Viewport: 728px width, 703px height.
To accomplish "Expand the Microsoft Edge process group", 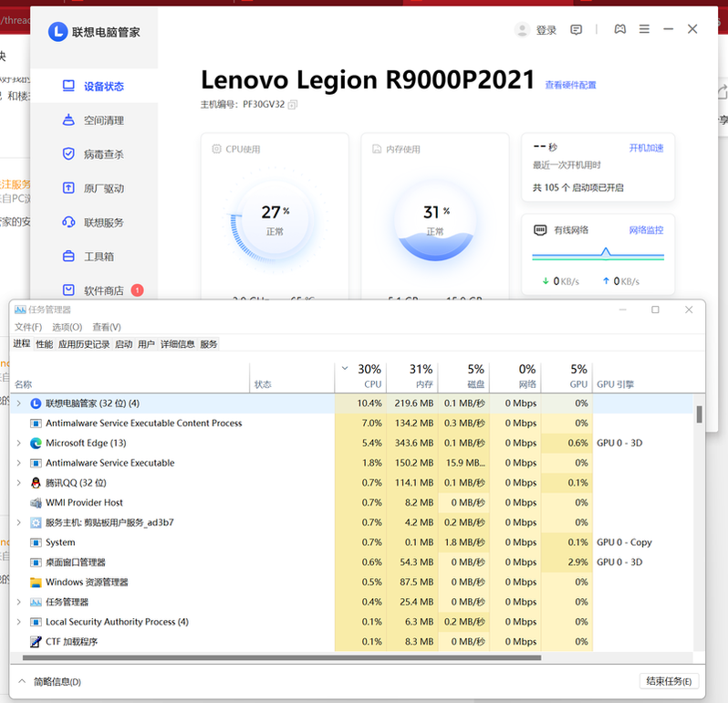I will [18, 443].
